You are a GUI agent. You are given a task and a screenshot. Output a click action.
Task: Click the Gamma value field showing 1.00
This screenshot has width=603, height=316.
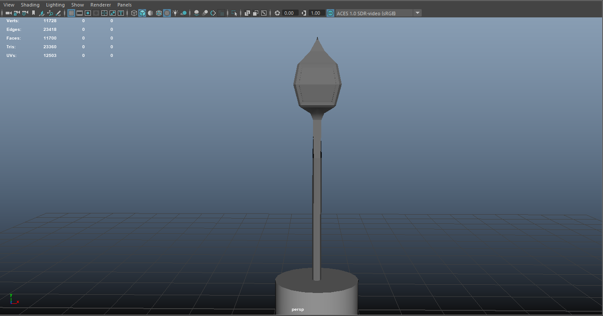316,13
